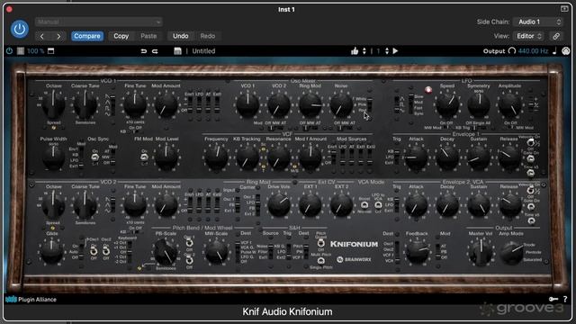This screenshot has height=324, width=576.
Task: Click the stepper arrows next to the thumbs-up
Action: [364, 51]
